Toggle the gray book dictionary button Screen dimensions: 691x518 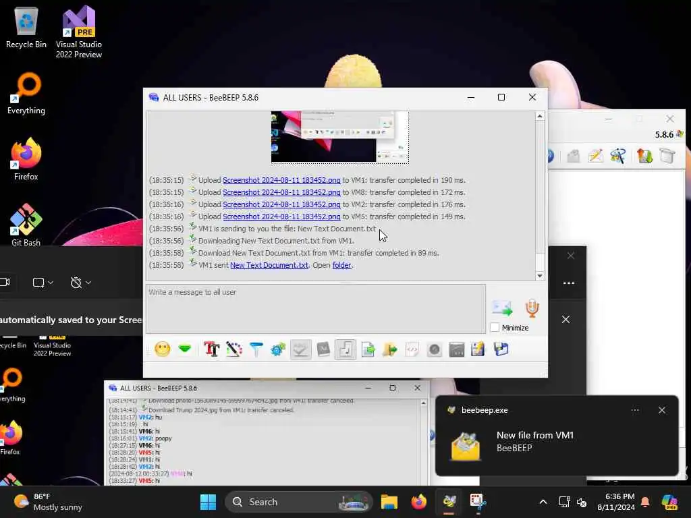[x=323, y=350]
